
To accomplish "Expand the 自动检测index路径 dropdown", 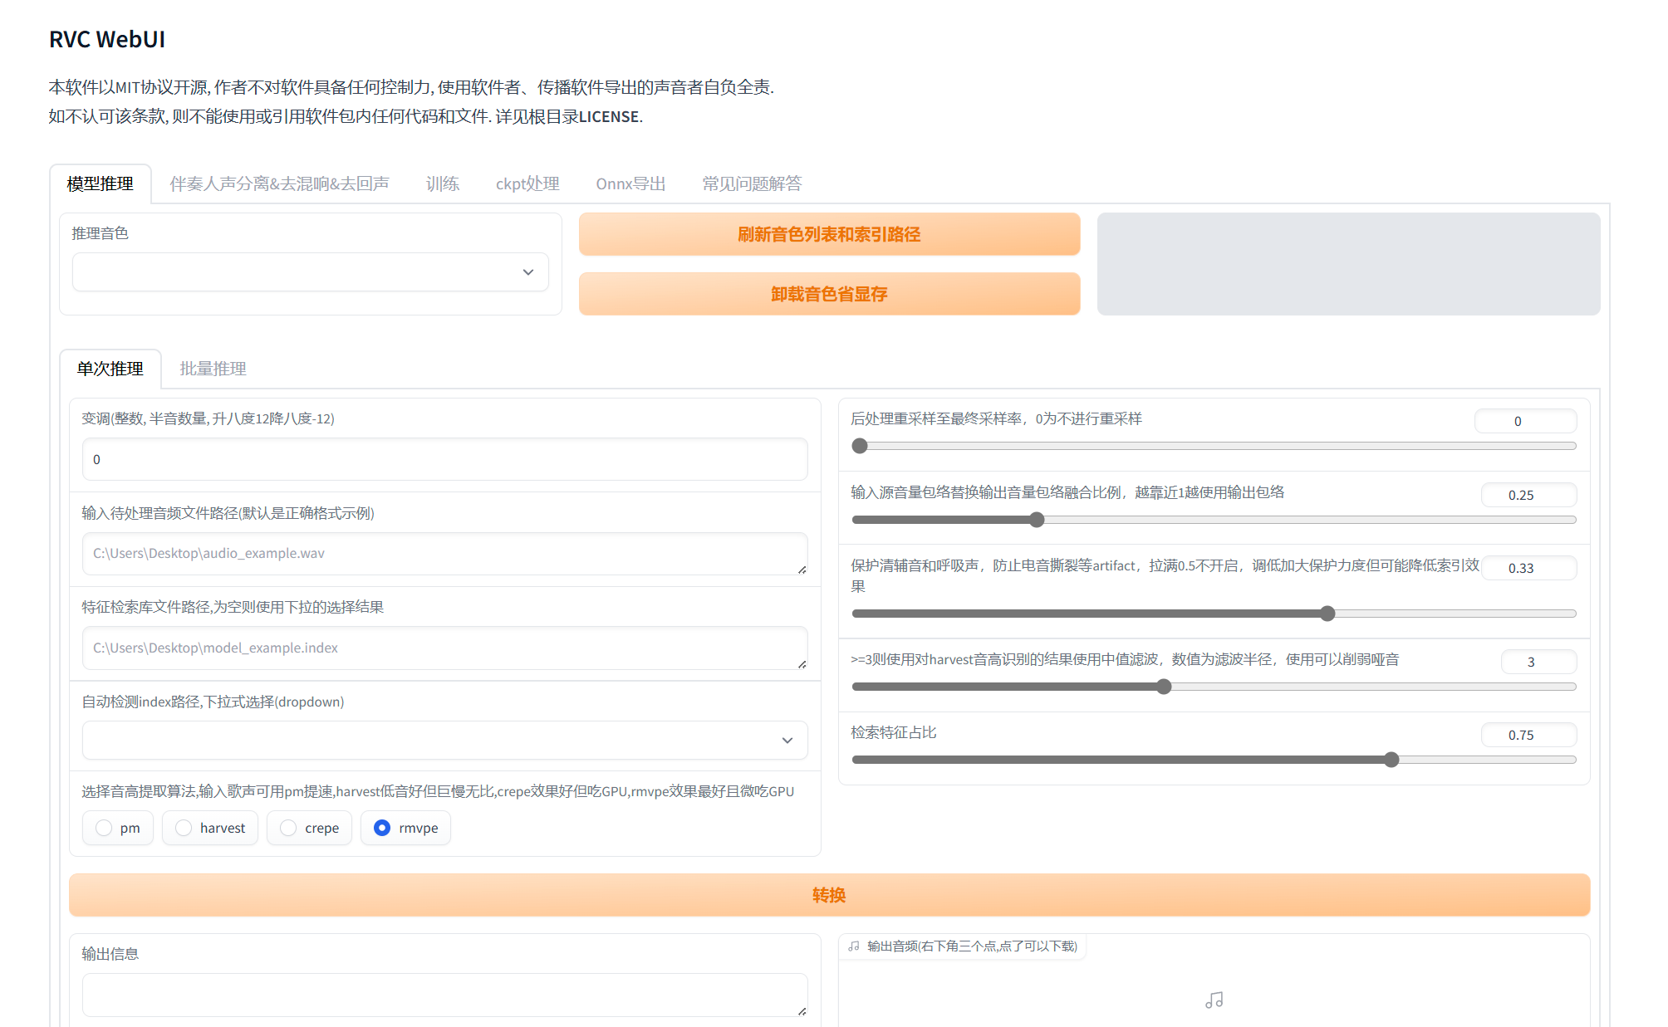I will tap(445, 741).
